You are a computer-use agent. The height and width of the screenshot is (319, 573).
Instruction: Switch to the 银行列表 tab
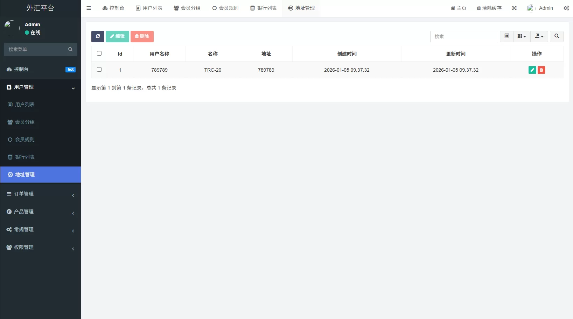pyautogui.click(x=263, y=8)
